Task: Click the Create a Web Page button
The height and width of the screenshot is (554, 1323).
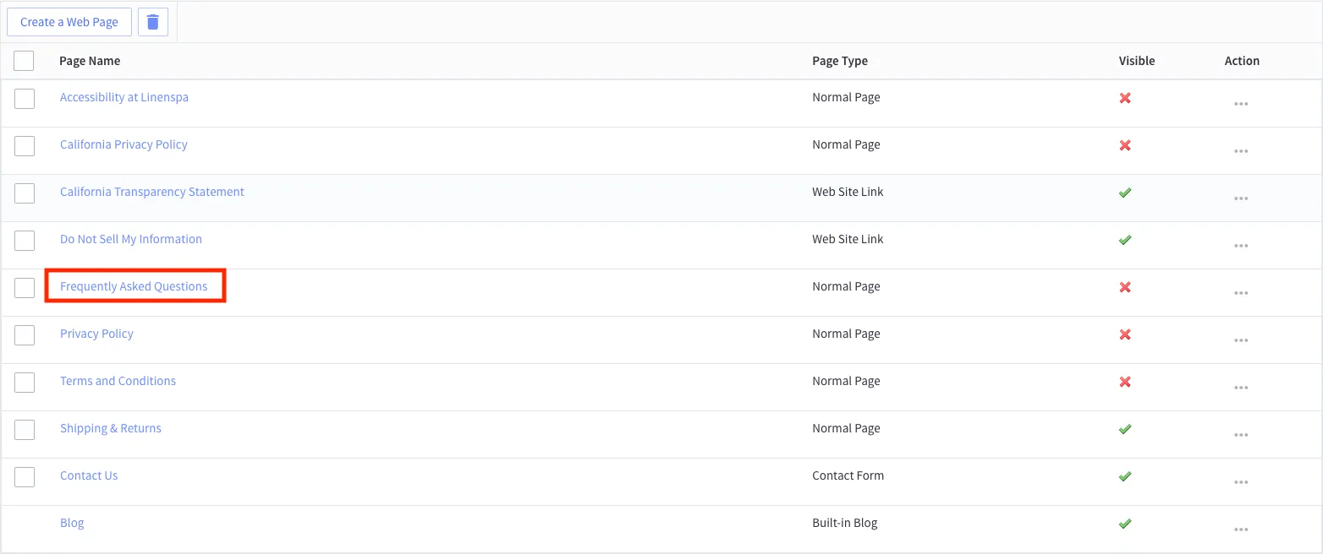Action: click(x=69, y=21)
